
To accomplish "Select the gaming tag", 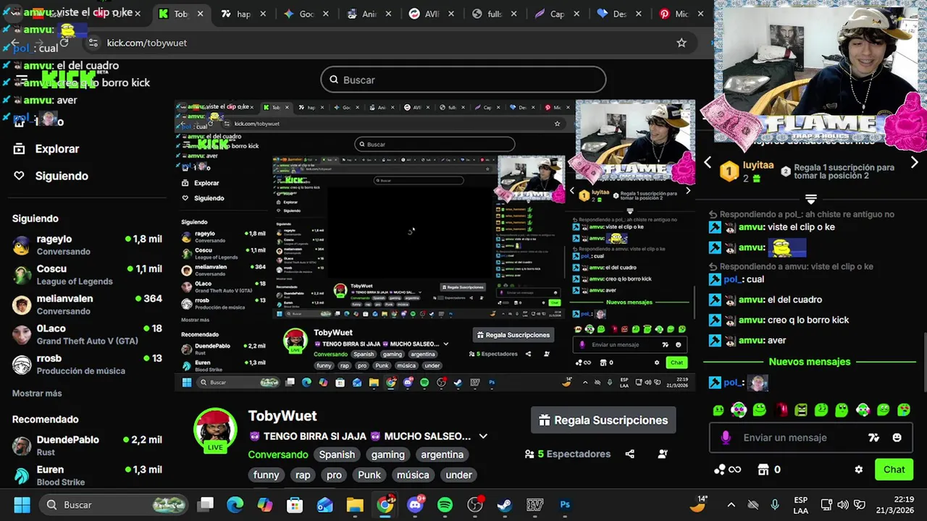I will [x=388, y=454].
